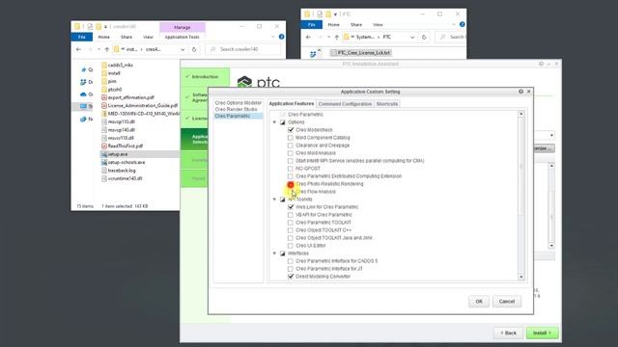Go up one folder in creo explorer window
The height and width of the screenshot is (347, 618).
107,49
